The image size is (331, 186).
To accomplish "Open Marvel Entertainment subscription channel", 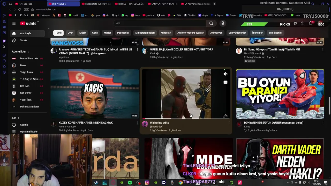I will (27, 59).
